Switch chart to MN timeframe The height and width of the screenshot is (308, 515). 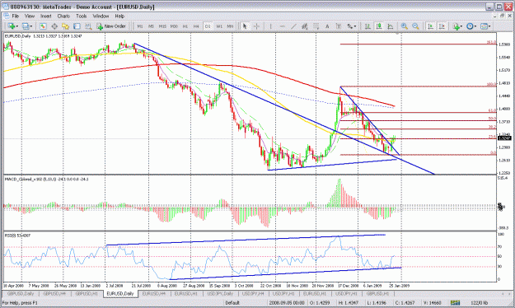coord(230,26)
